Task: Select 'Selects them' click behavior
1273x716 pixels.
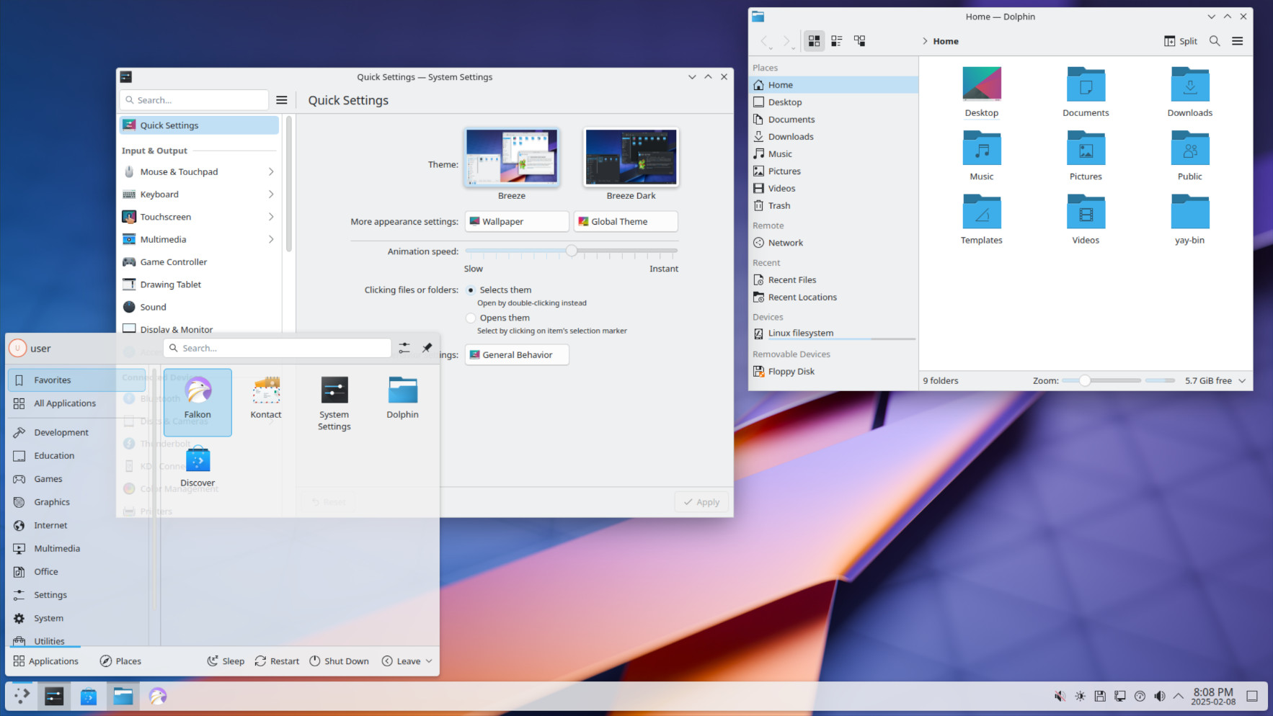Action: [471, 290]
